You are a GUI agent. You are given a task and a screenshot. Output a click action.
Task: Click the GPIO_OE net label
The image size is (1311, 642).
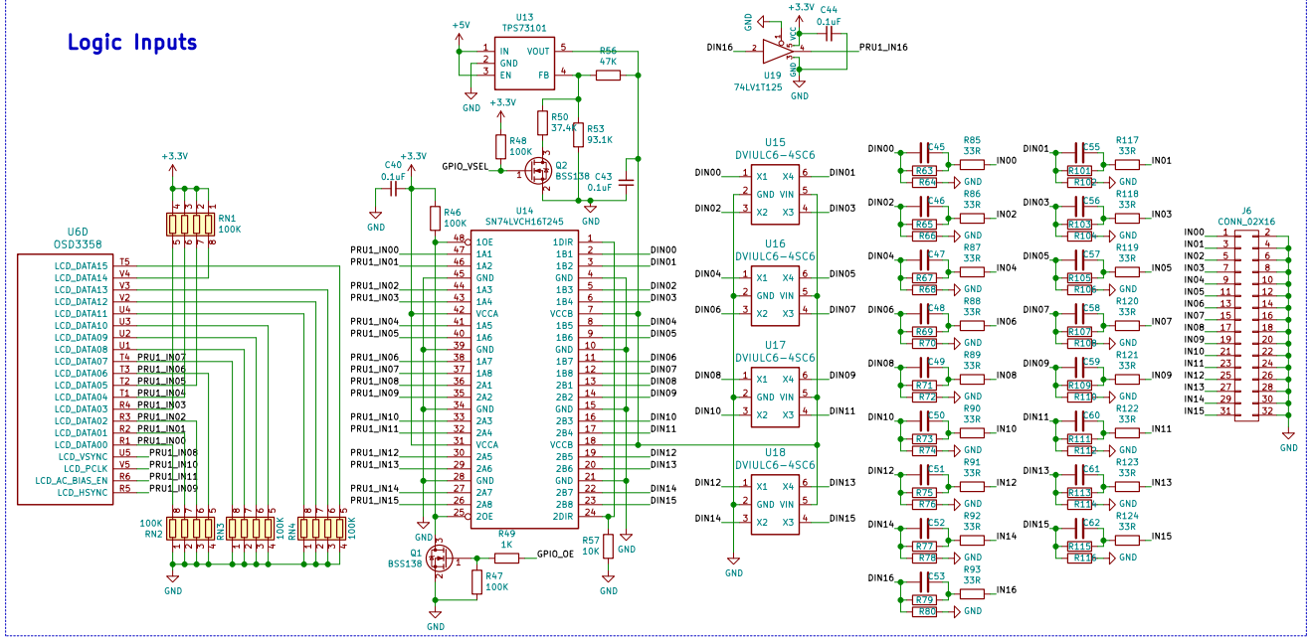point(555,555)
